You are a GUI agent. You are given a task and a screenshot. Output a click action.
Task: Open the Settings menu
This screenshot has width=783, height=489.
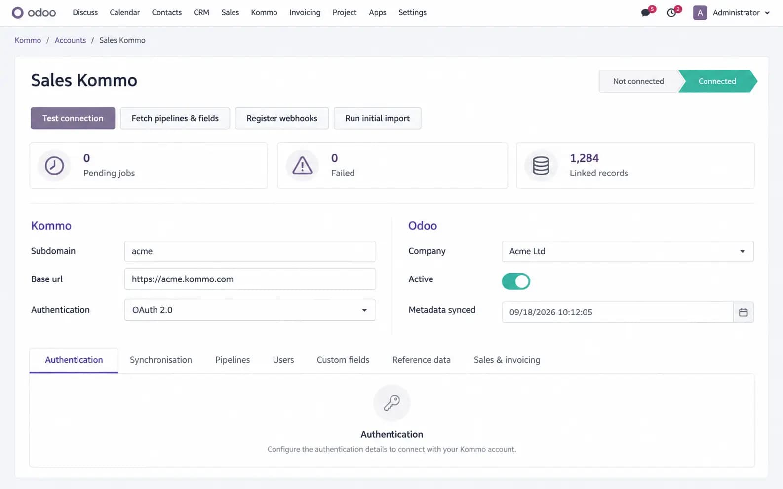point(412,13)
